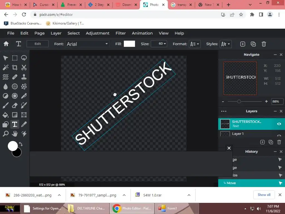The height and width of the screenshot is (214, 285).
Task: Open the Chrome tab search chevron
Action: [x=250, y=5]
